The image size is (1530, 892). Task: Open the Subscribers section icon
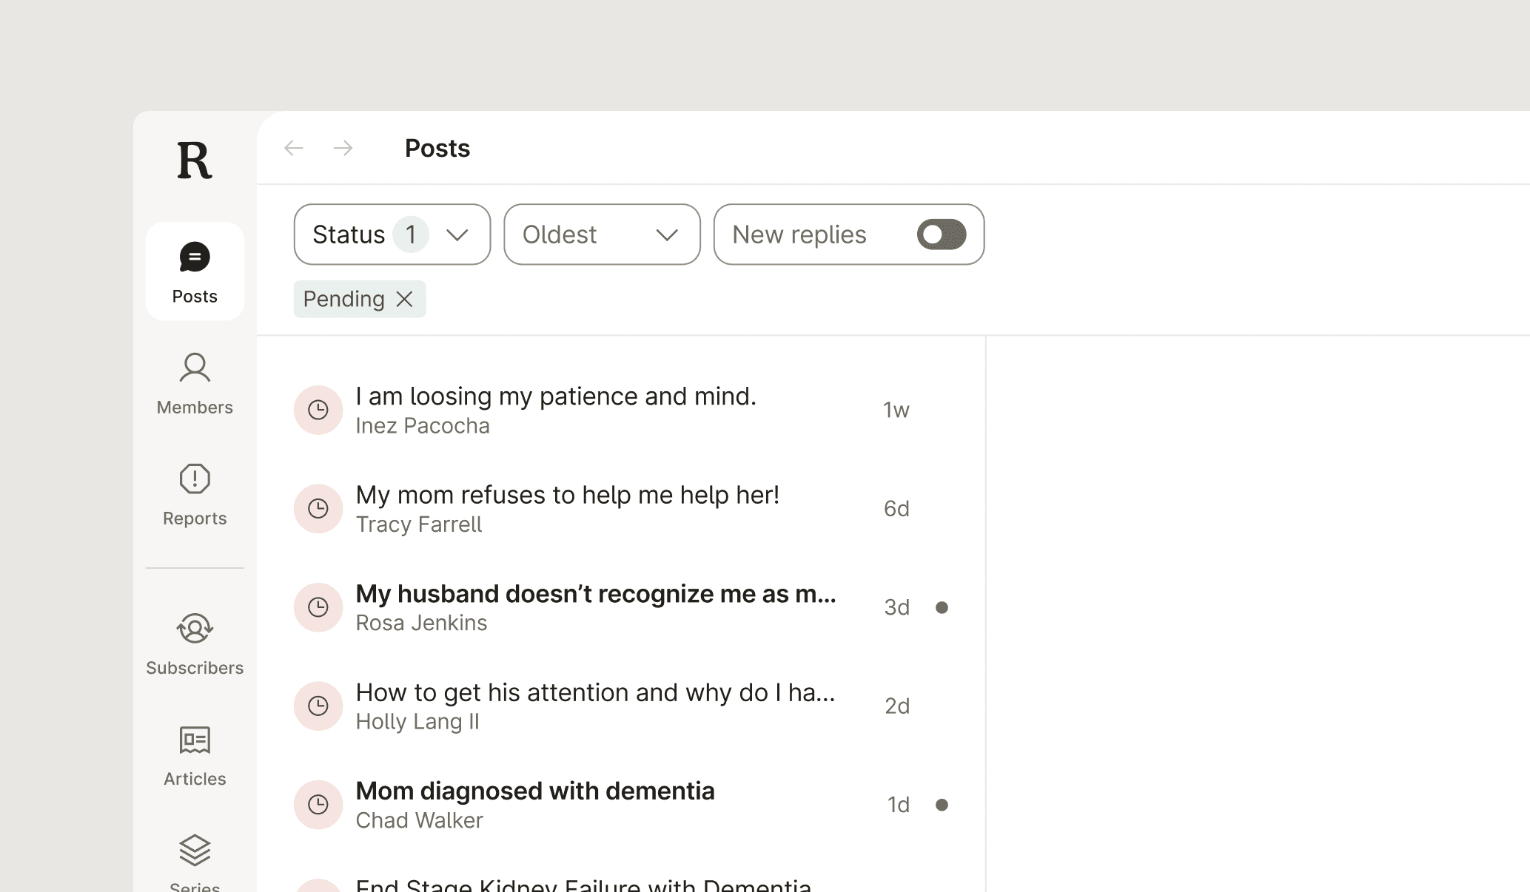[x=195, y=628]
